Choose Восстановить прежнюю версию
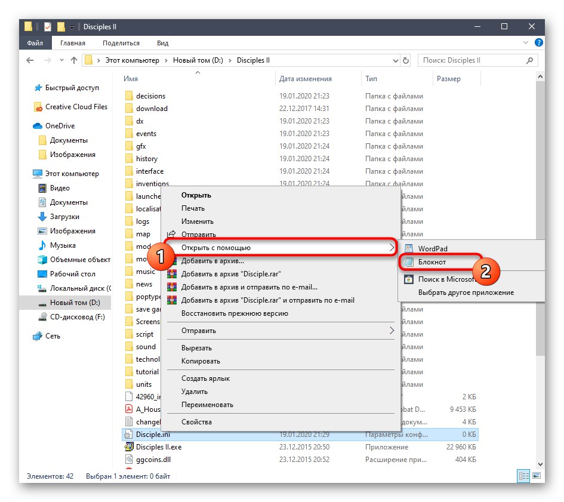This screenshot has height=502, width=564. point(235,313)
